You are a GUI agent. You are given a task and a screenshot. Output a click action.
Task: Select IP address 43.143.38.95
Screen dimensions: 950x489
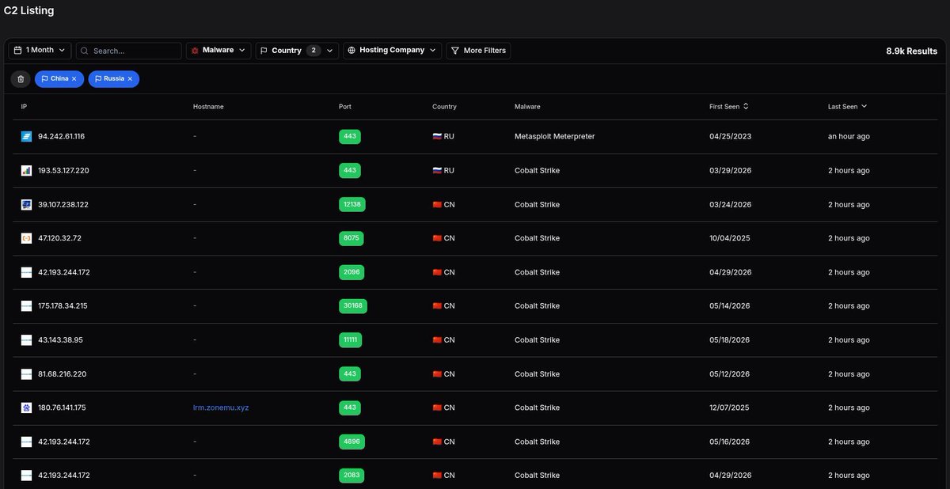60,340
